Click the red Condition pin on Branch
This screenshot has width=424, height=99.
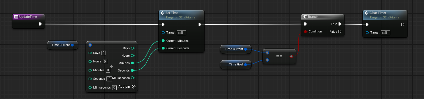pyautogui.click(x=305, y=32)
